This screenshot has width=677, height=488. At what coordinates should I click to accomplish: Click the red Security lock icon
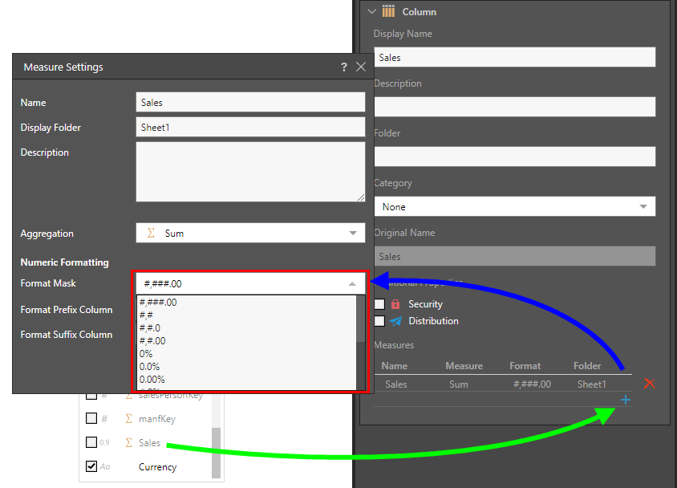click(x=395, y=304)
